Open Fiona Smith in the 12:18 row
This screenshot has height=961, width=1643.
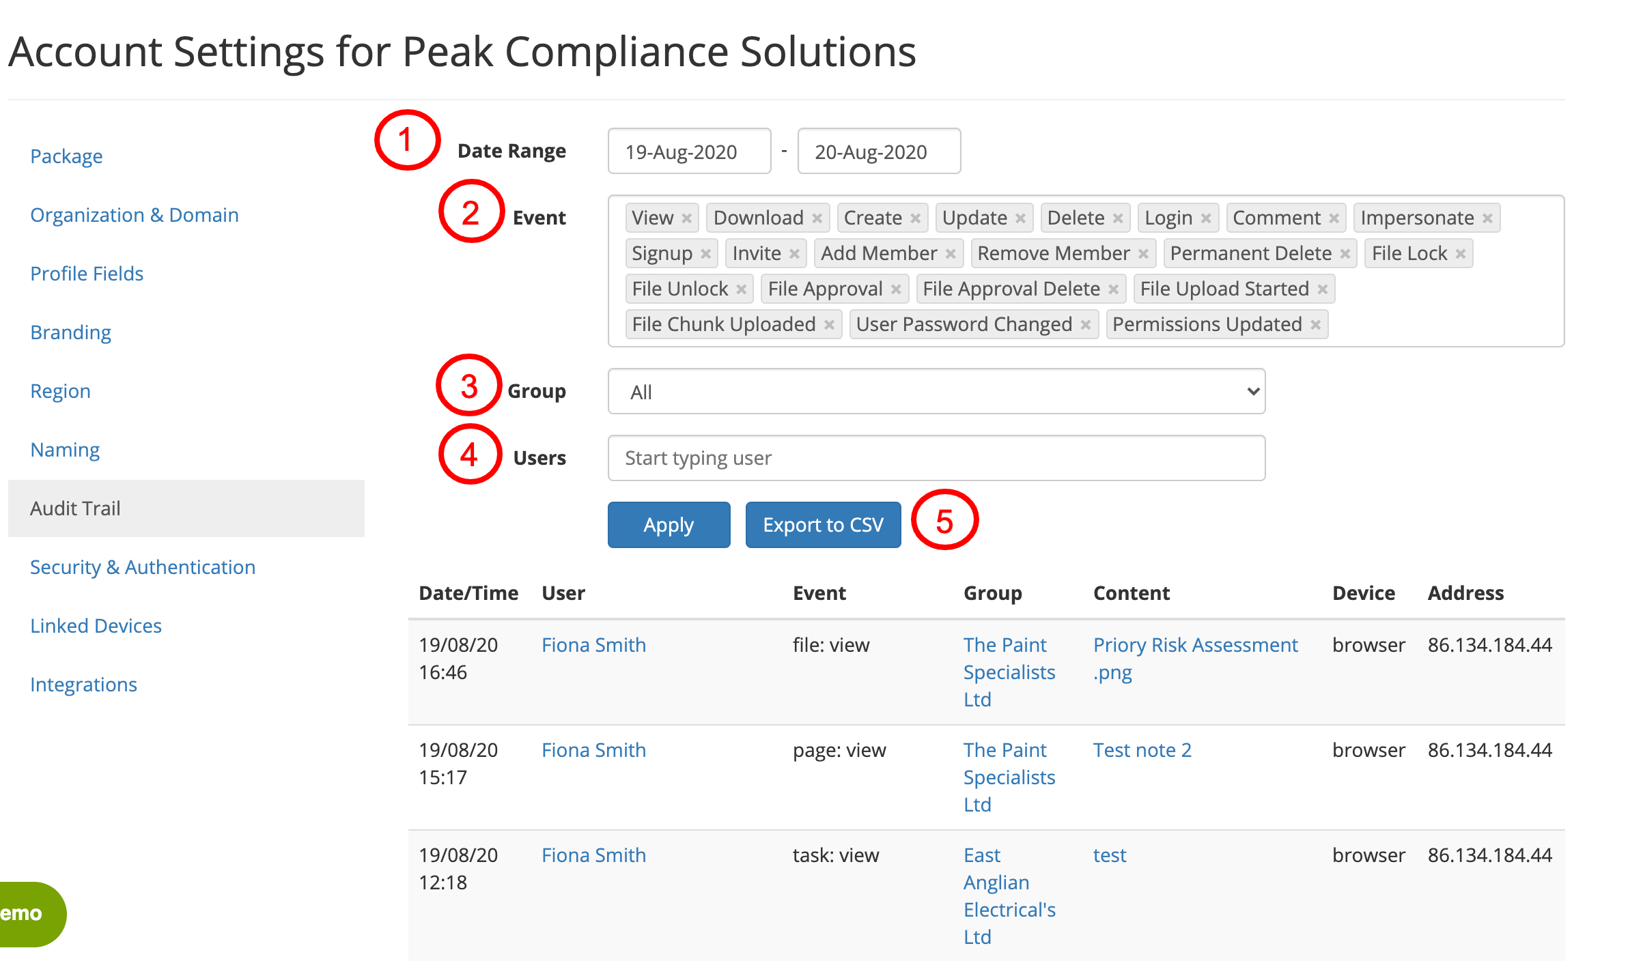tap(593, 855)
